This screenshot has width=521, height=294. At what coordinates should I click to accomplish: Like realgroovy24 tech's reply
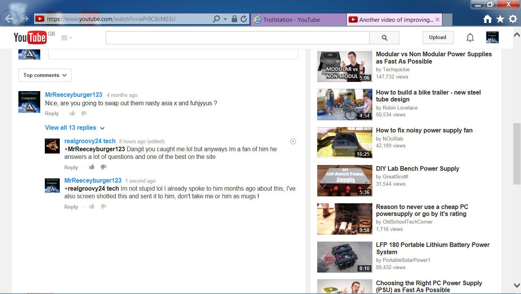click(x=92, y=167)
